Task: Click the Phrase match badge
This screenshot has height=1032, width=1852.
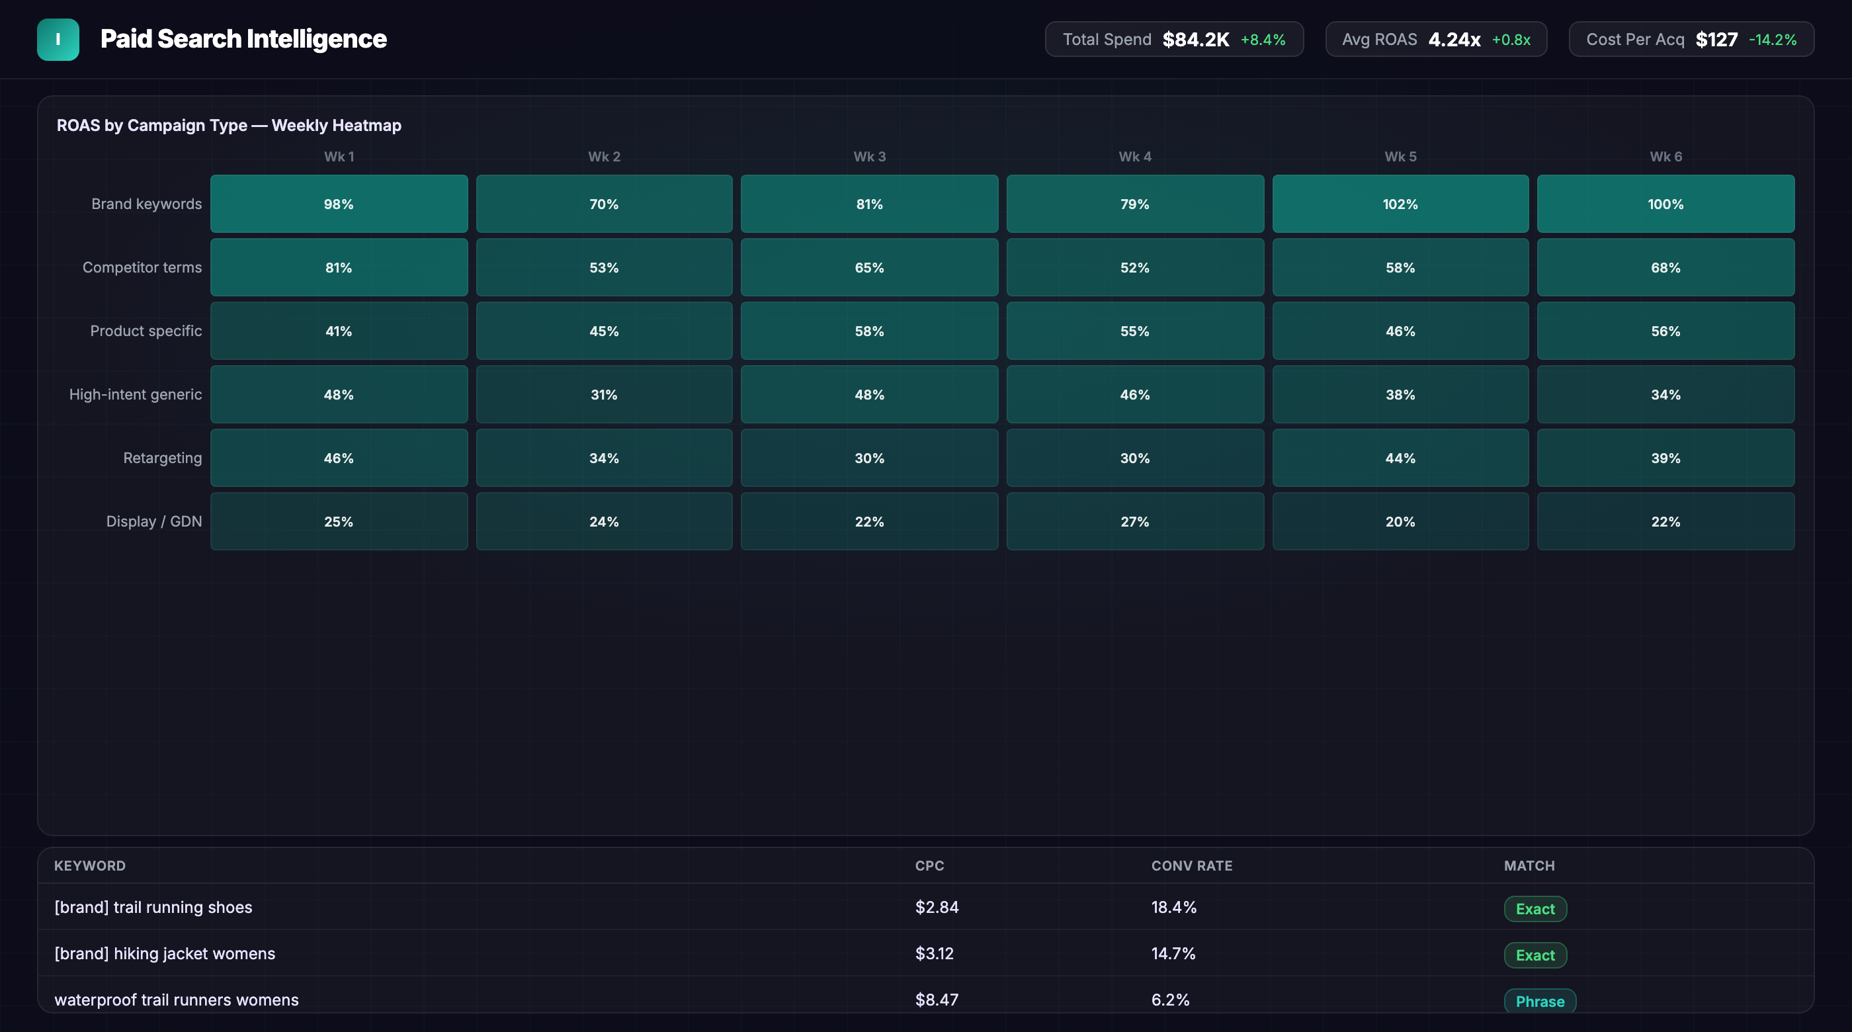Action: [1540, 1001]
